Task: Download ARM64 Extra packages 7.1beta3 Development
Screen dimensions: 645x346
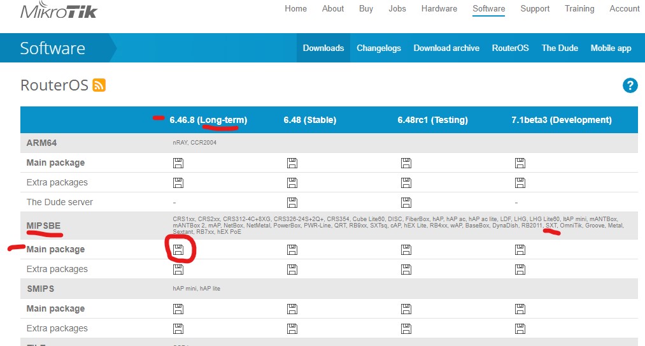Action: tap(520, 183)
